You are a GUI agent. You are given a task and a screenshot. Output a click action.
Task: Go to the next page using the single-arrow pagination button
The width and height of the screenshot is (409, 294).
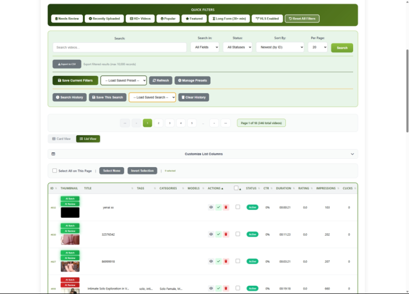(214, 123)
